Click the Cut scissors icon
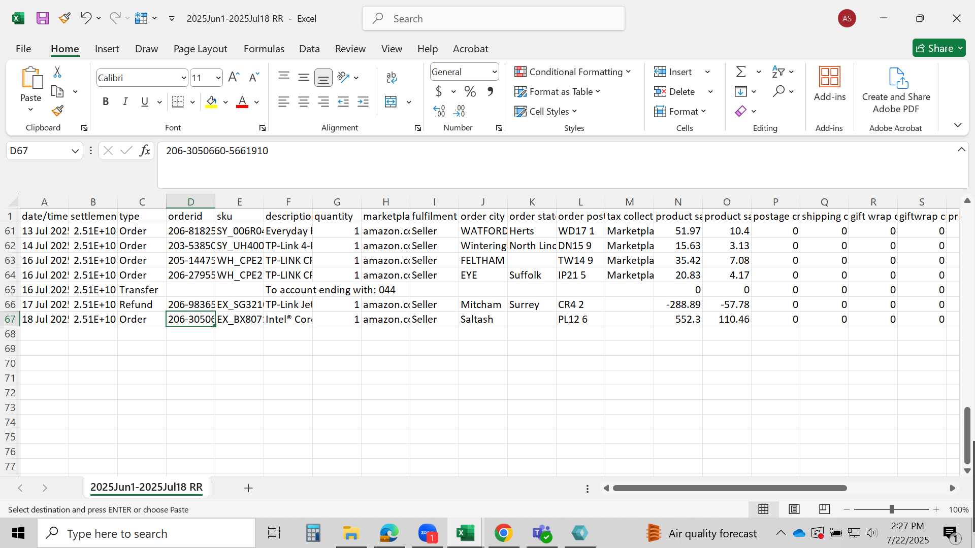 tap(57, 72)
